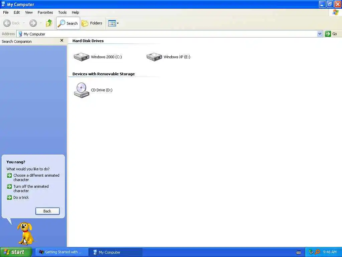
Task: Open the Views button menu
Action: click(x=113, y=23)
